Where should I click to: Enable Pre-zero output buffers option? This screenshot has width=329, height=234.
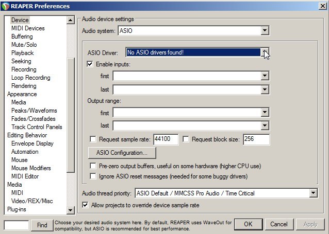(93, 166)
